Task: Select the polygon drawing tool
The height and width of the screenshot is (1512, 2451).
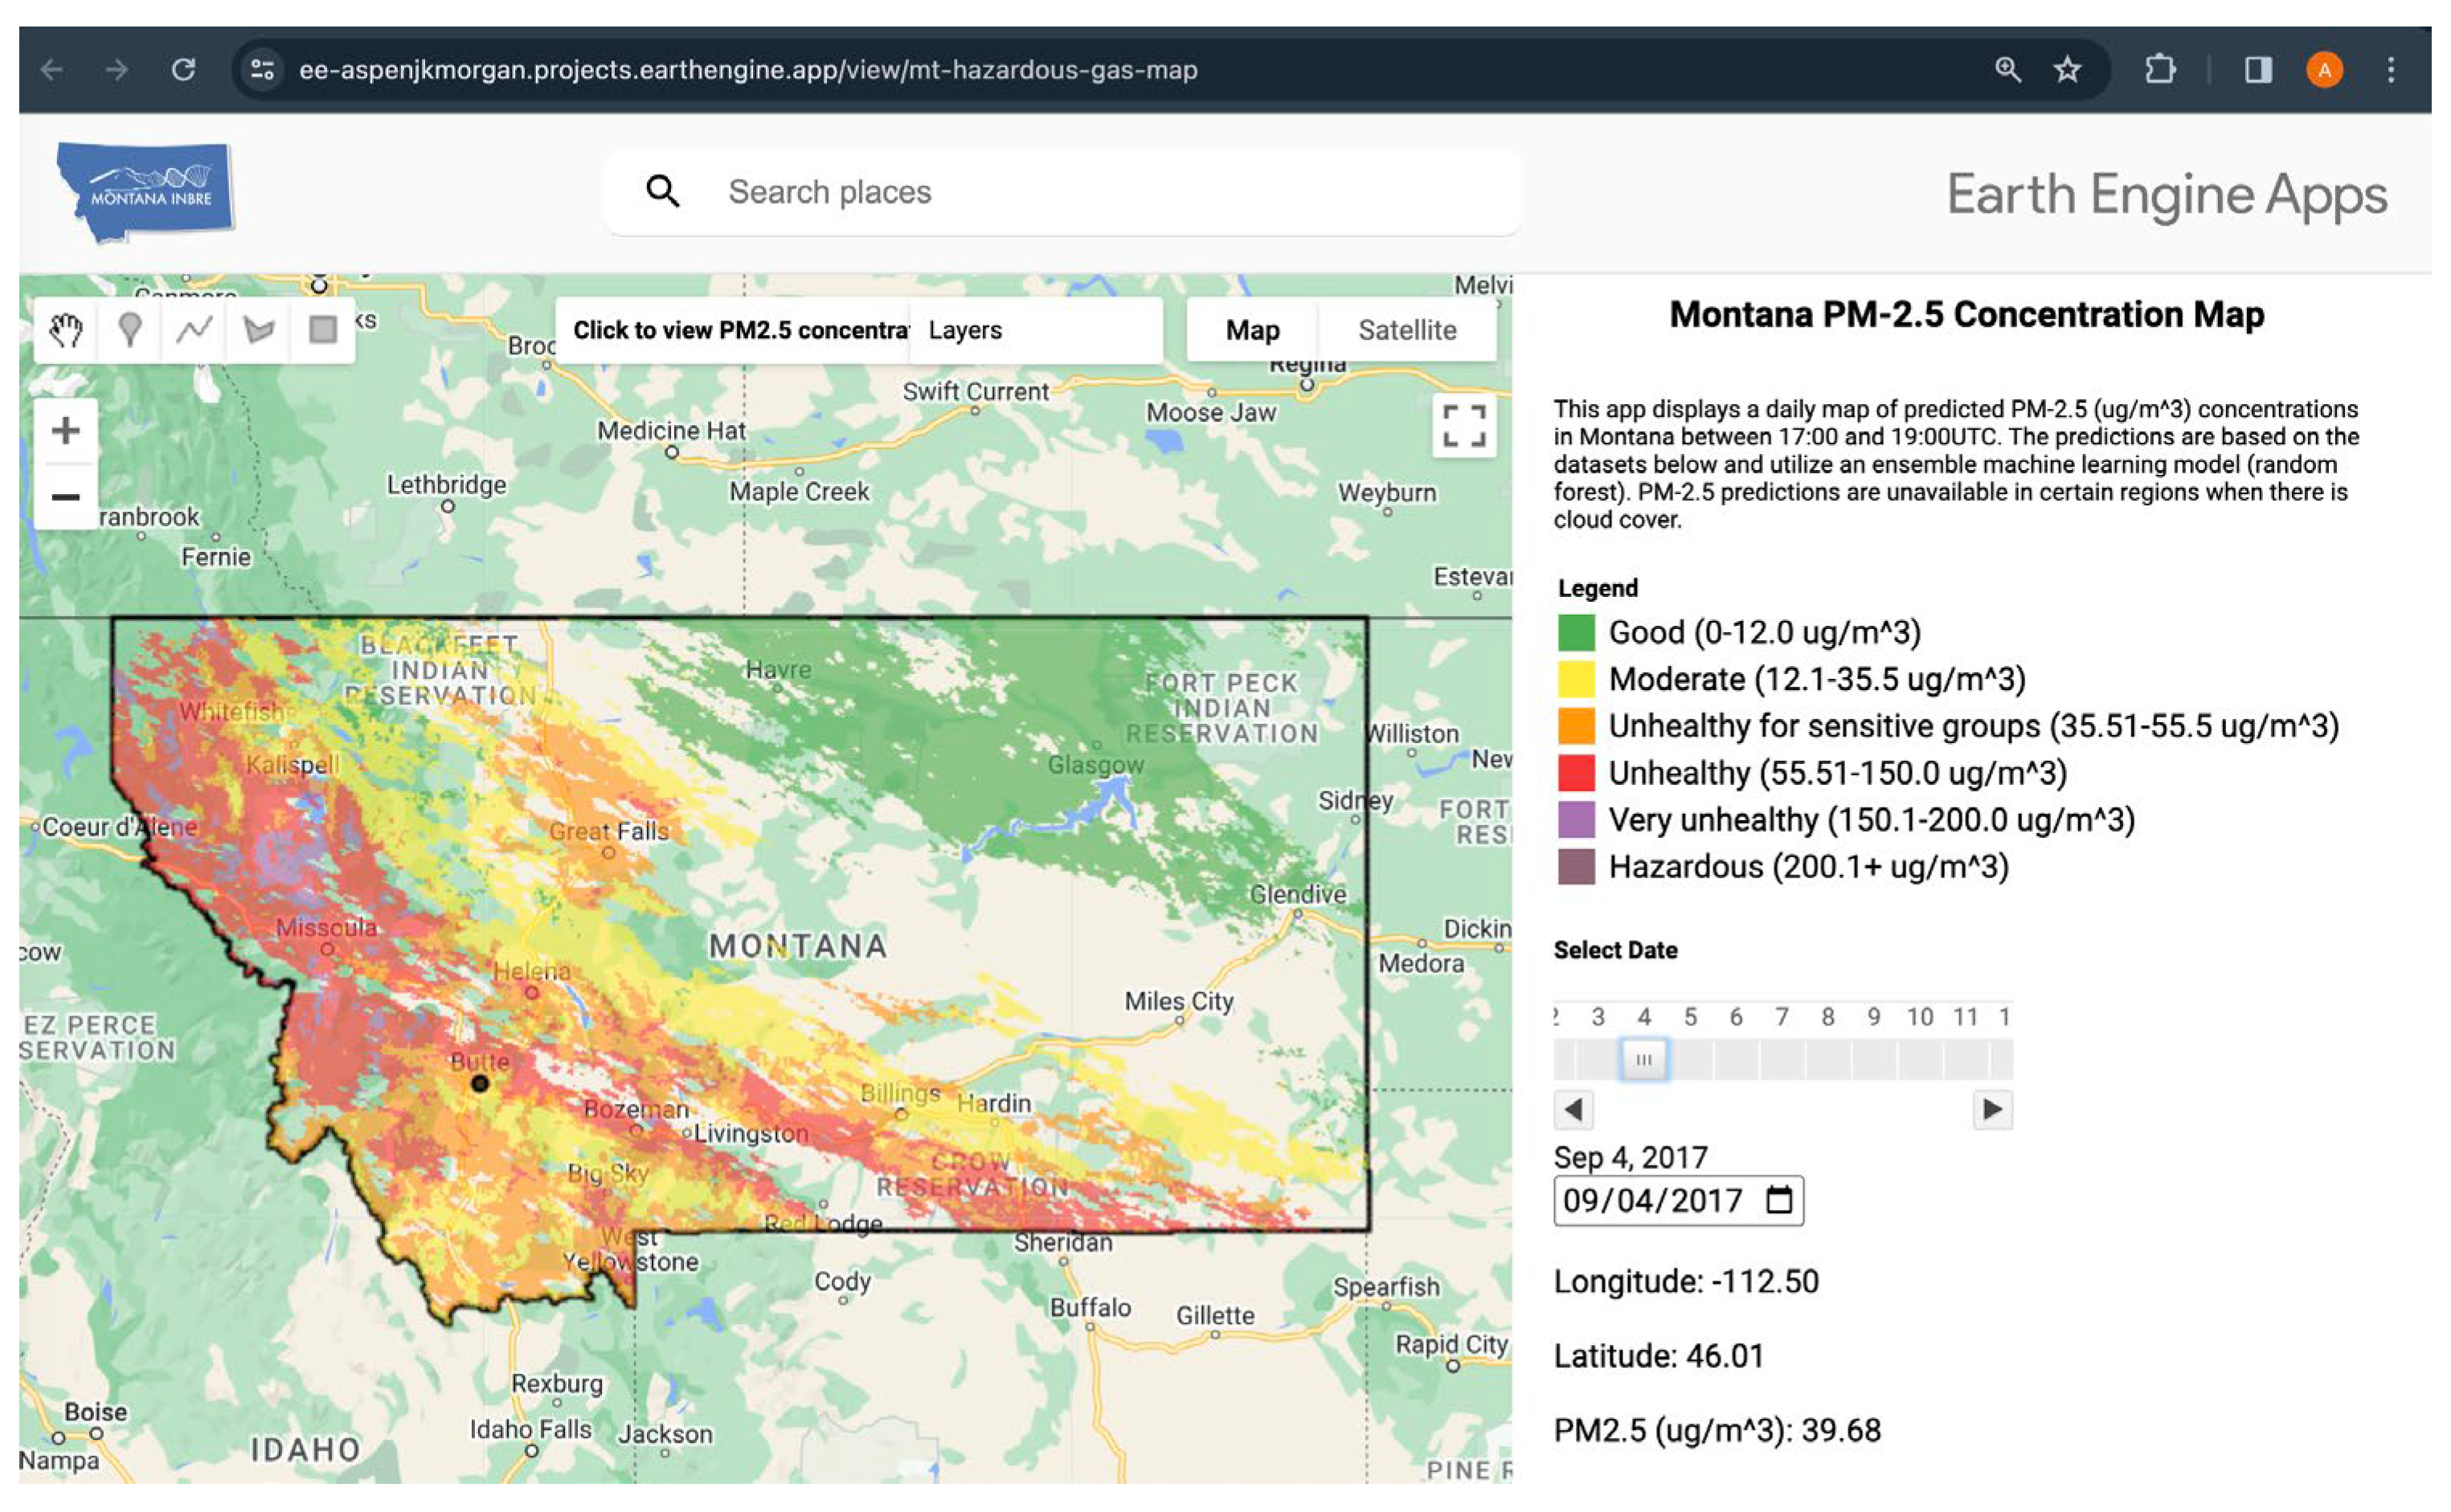Action: [258, 330]
